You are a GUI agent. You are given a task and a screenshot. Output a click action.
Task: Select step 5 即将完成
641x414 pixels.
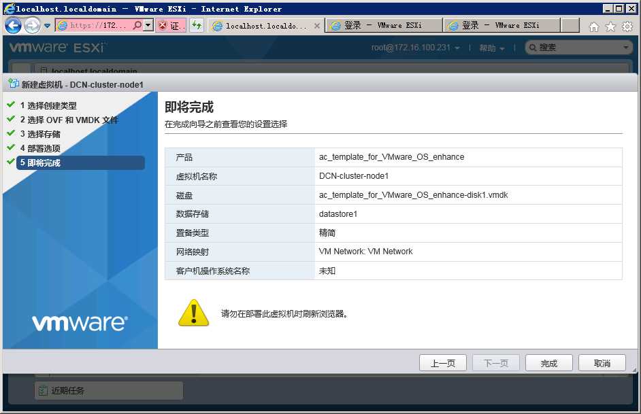tap(80, 162)
